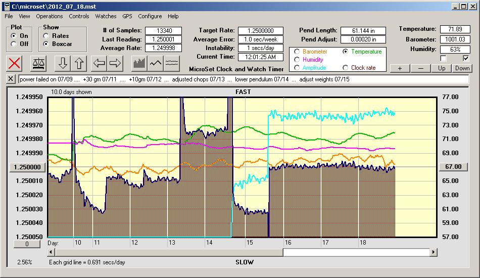
Task: Click the notes text field
Action: [244, 79]
